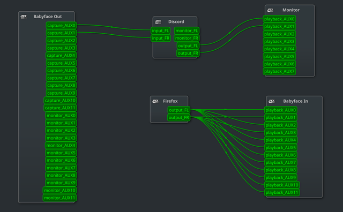Select the monitor_AUX9 port
Screen dimensions: 343x212
pyautogui.click(x=61, y=183)
